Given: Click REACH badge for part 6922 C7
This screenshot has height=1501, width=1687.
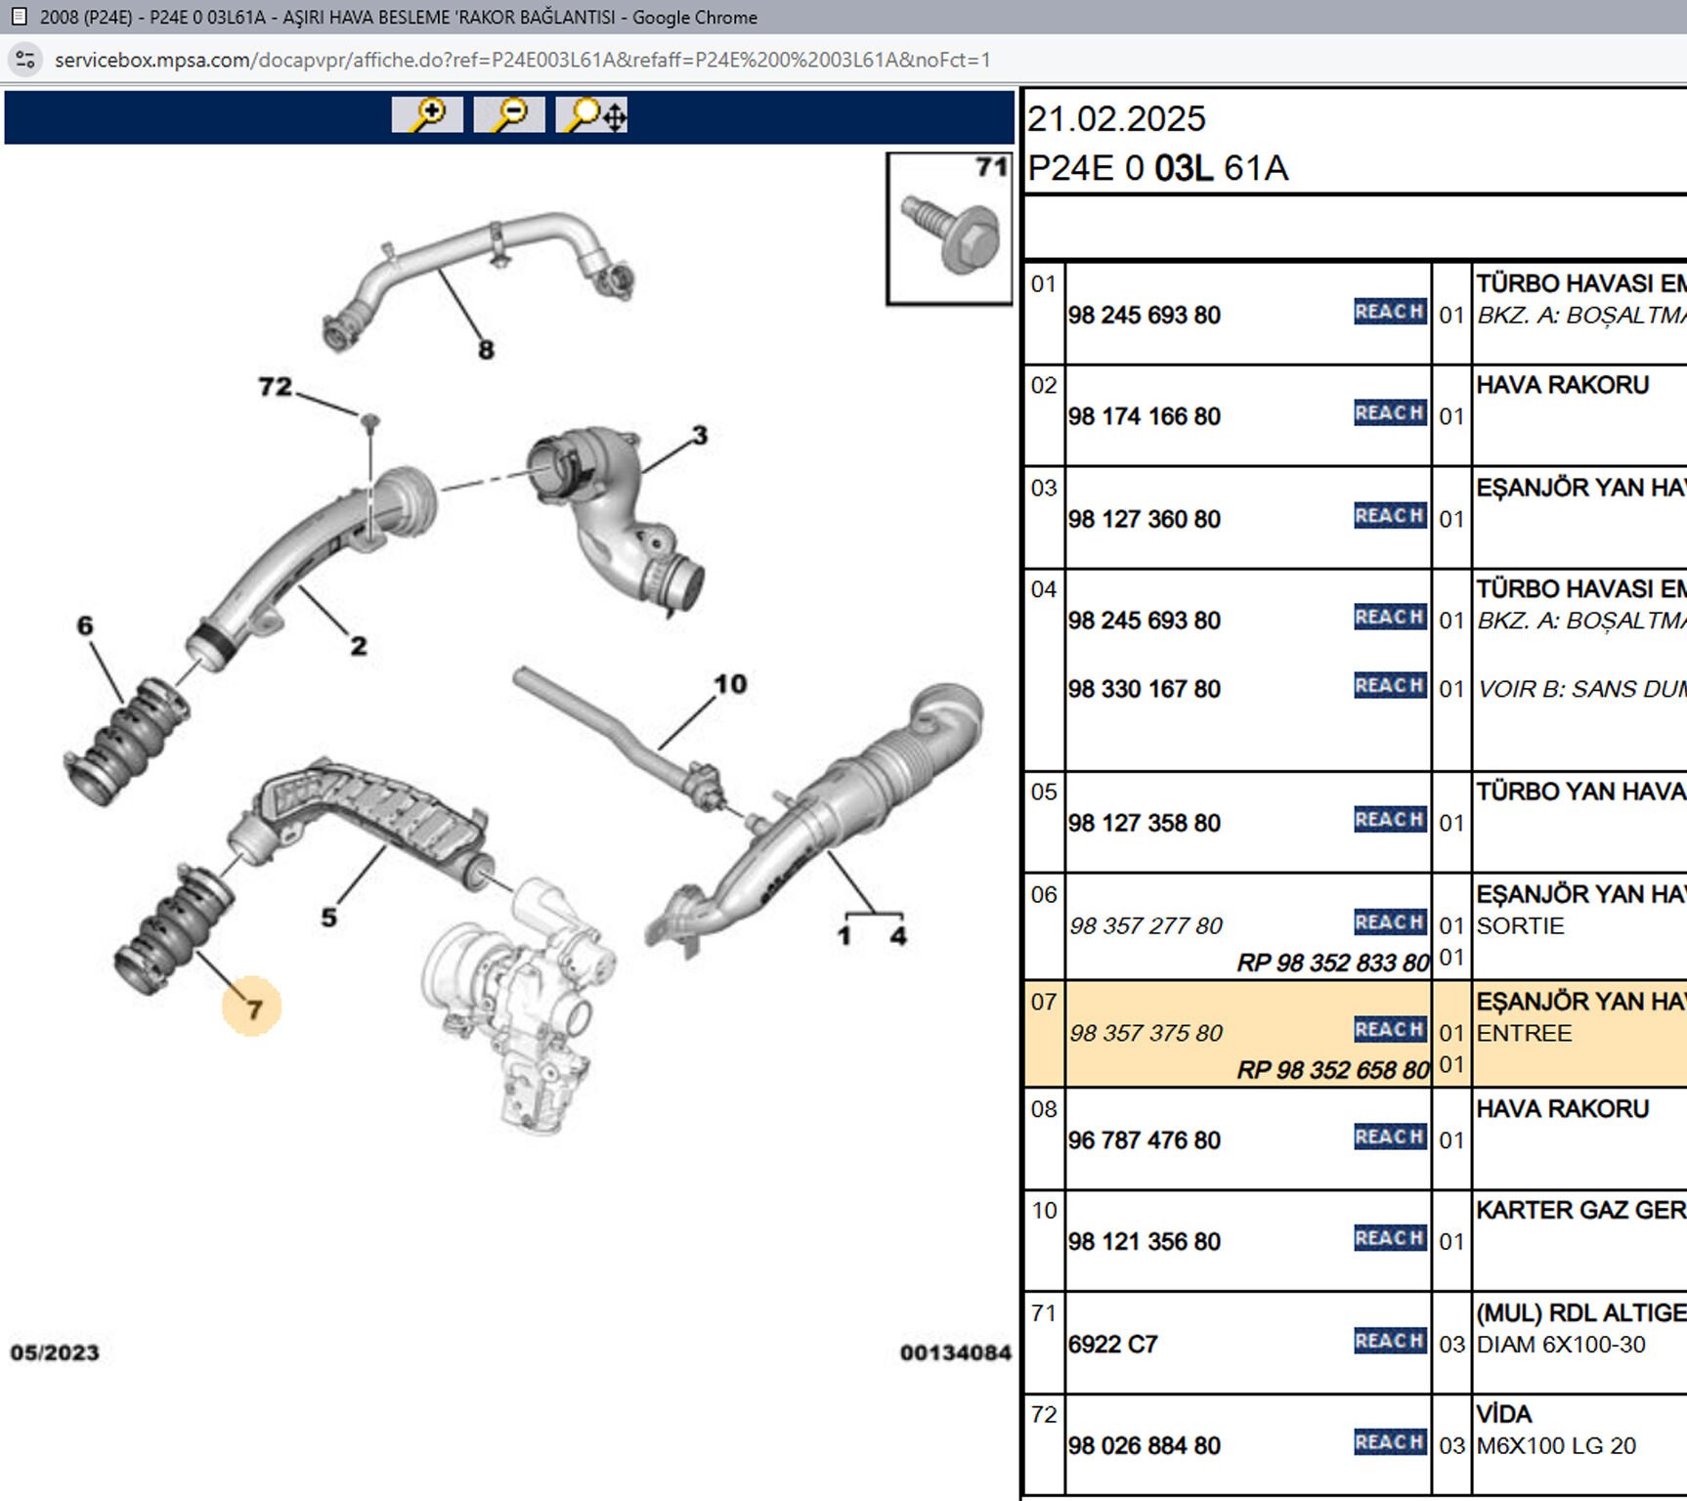Looking at the screenshot, I should pos(1389,1342).
